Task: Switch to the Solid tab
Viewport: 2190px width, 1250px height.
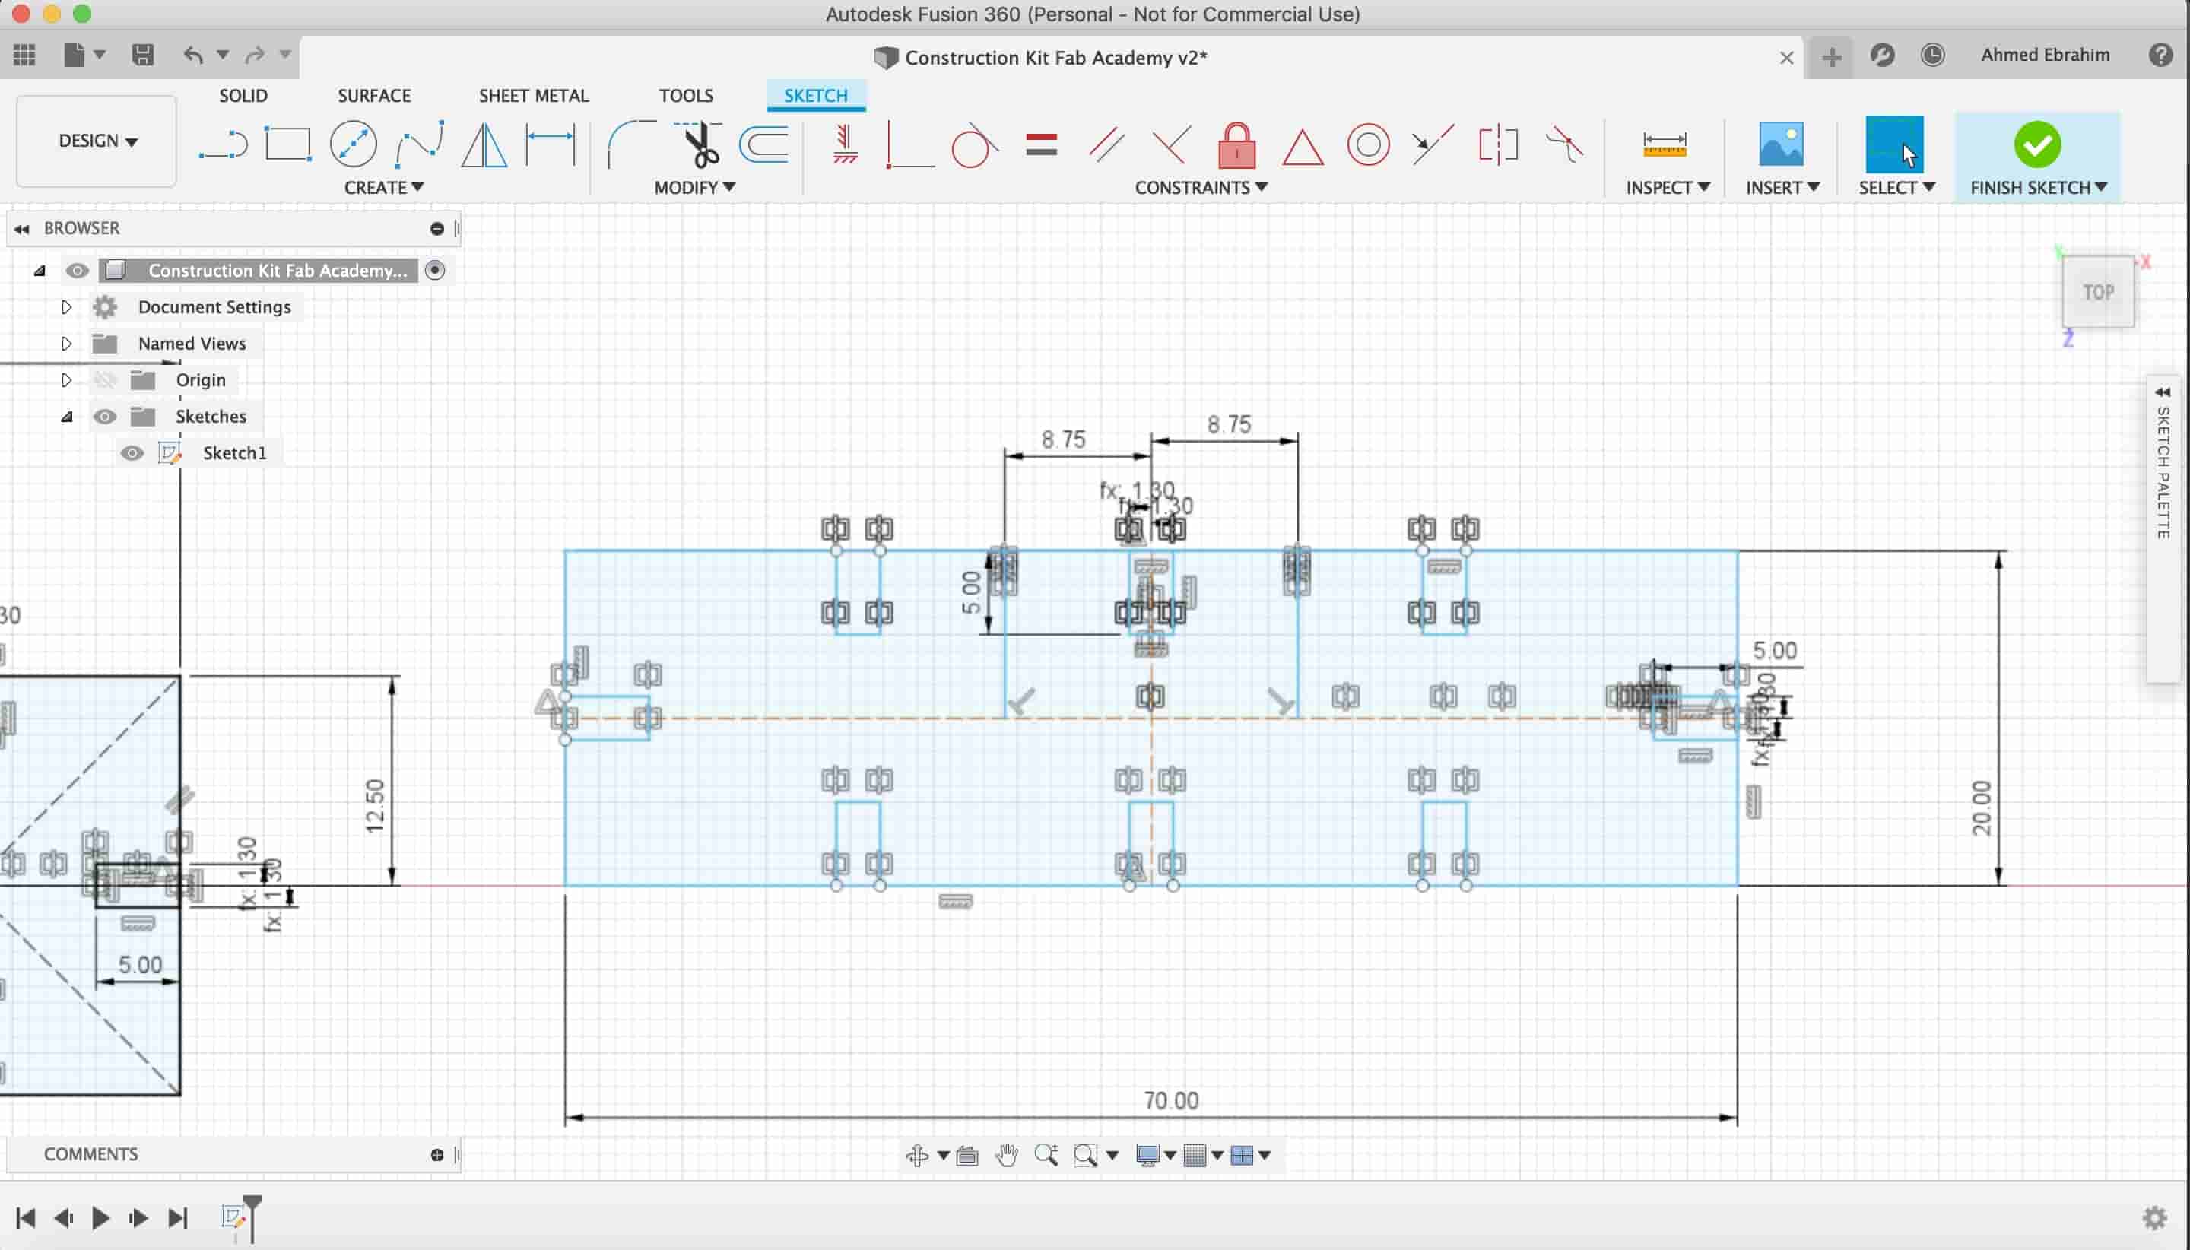Action: (243, 95)
